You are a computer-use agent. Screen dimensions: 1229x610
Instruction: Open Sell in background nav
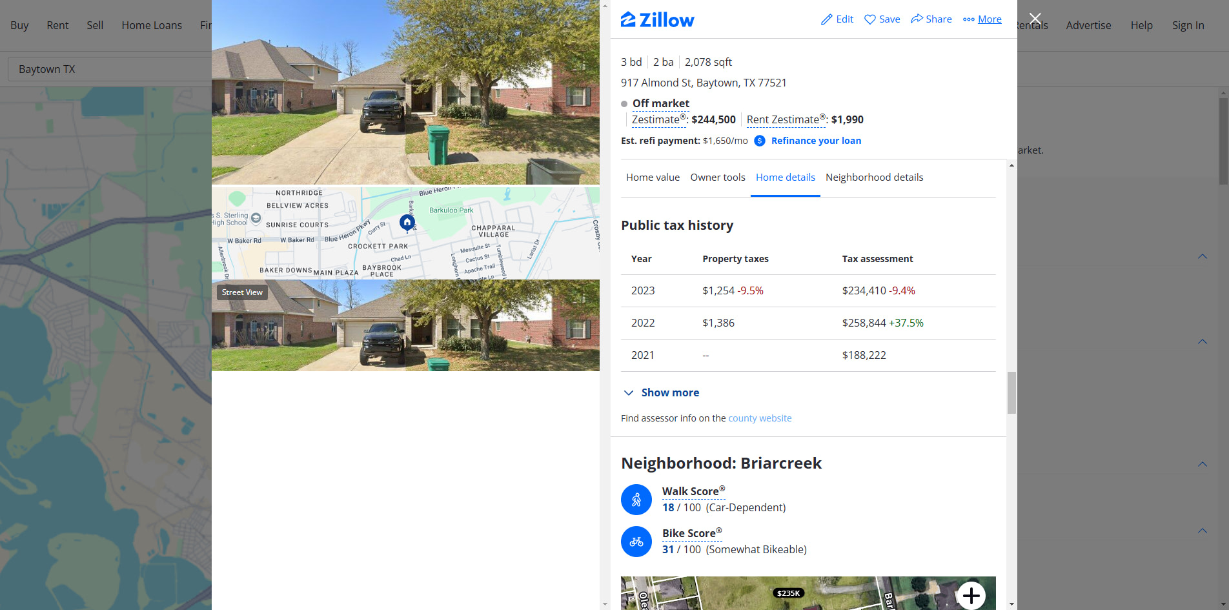click(95, 25)
